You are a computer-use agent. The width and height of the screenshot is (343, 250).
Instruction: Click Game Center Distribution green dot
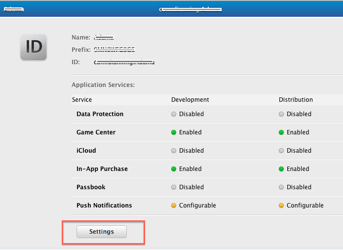[281, 132]
